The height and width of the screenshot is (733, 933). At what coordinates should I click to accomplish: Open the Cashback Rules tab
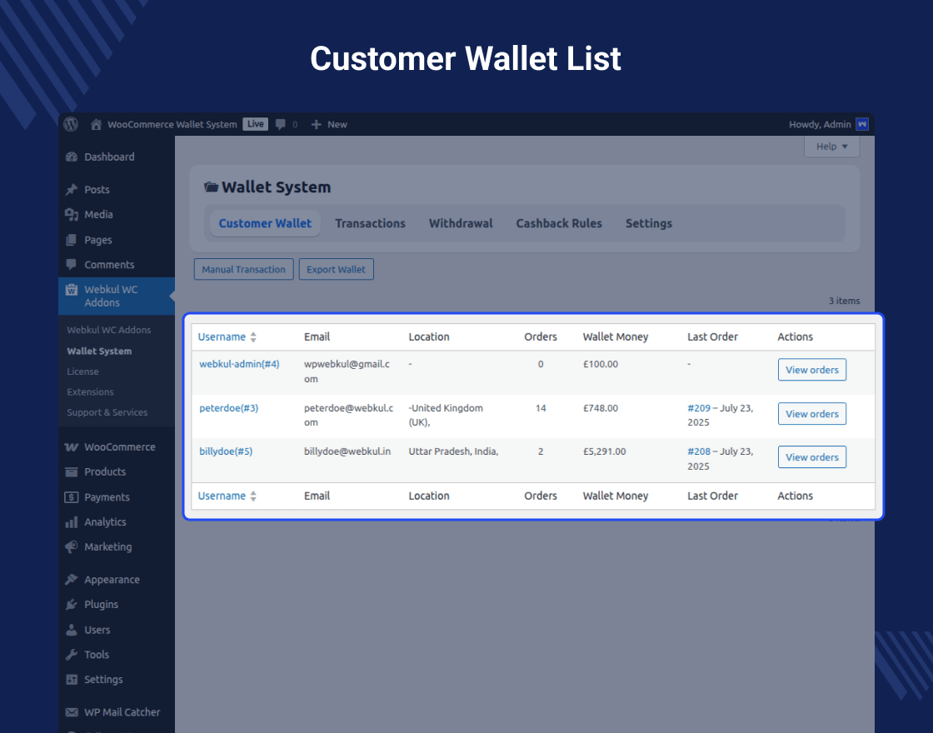[559, 224]
